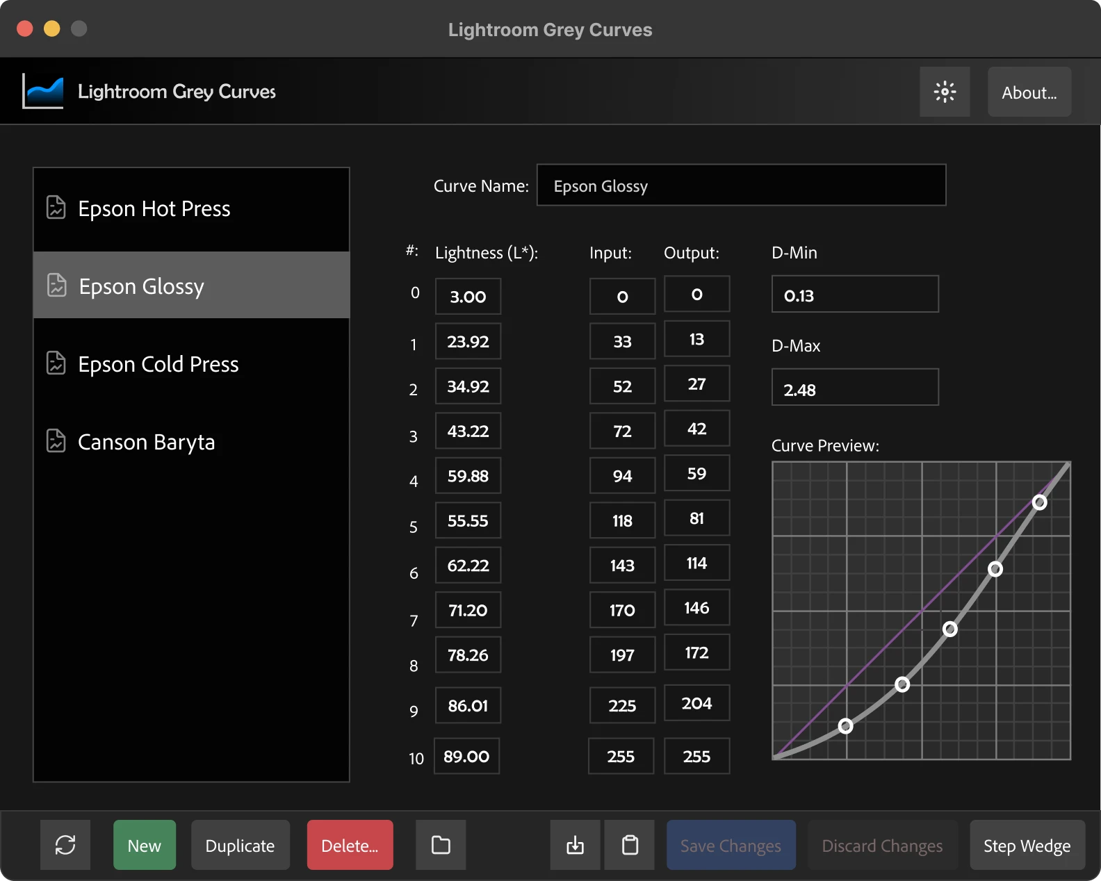Click output field showing 204
1101x881 pixels.
point(696,703)
